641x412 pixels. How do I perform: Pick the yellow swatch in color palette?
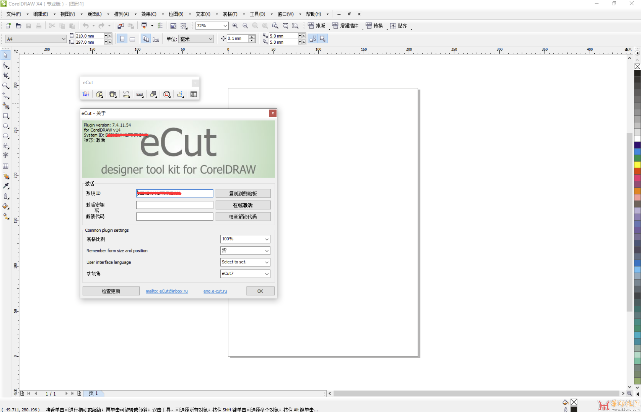[x=637, y=165]
